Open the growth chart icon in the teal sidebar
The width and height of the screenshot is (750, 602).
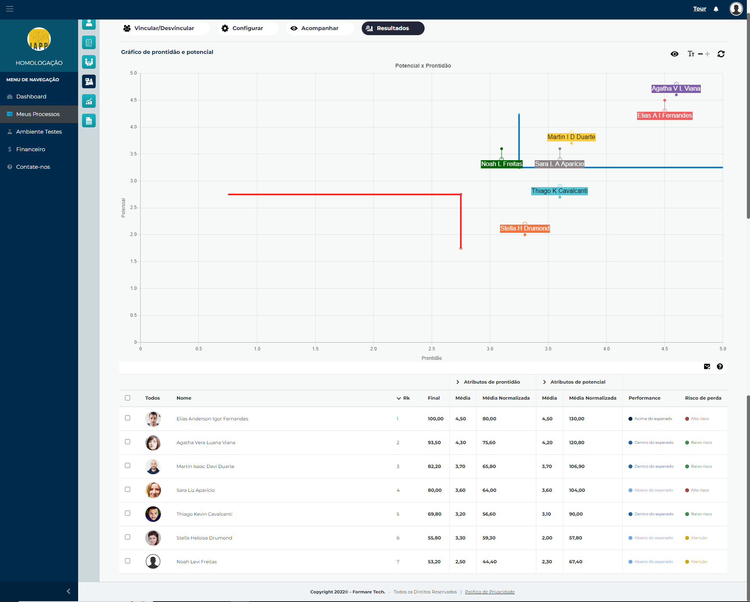[x=89, y=101]
